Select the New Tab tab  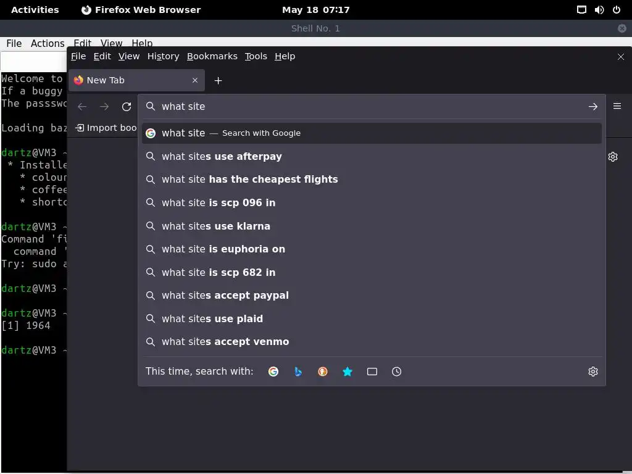point(136,80)
